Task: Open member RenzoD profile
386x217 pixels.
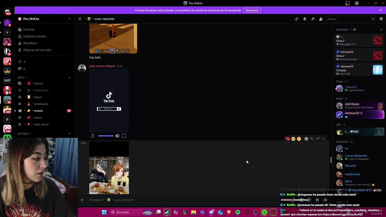Action: (359, 166)
